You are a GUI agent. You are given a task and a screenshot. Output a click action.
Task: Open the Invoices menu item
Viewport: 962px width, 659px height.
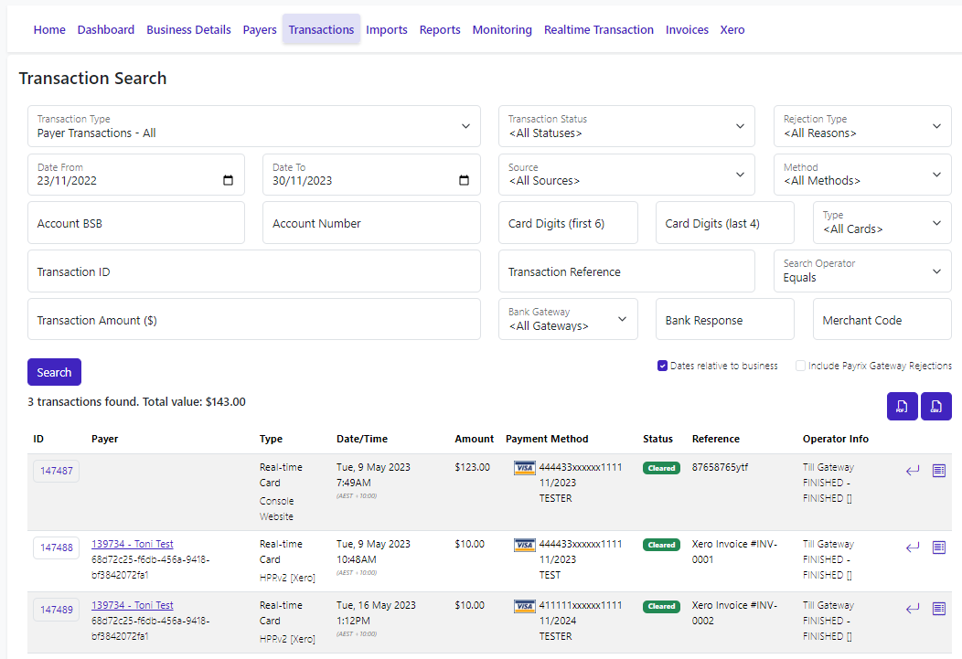[687, 29]
